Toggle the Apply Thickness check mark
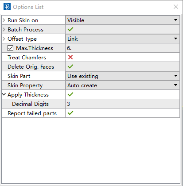This screenshot has width=183, height=186. pos(70,94)
